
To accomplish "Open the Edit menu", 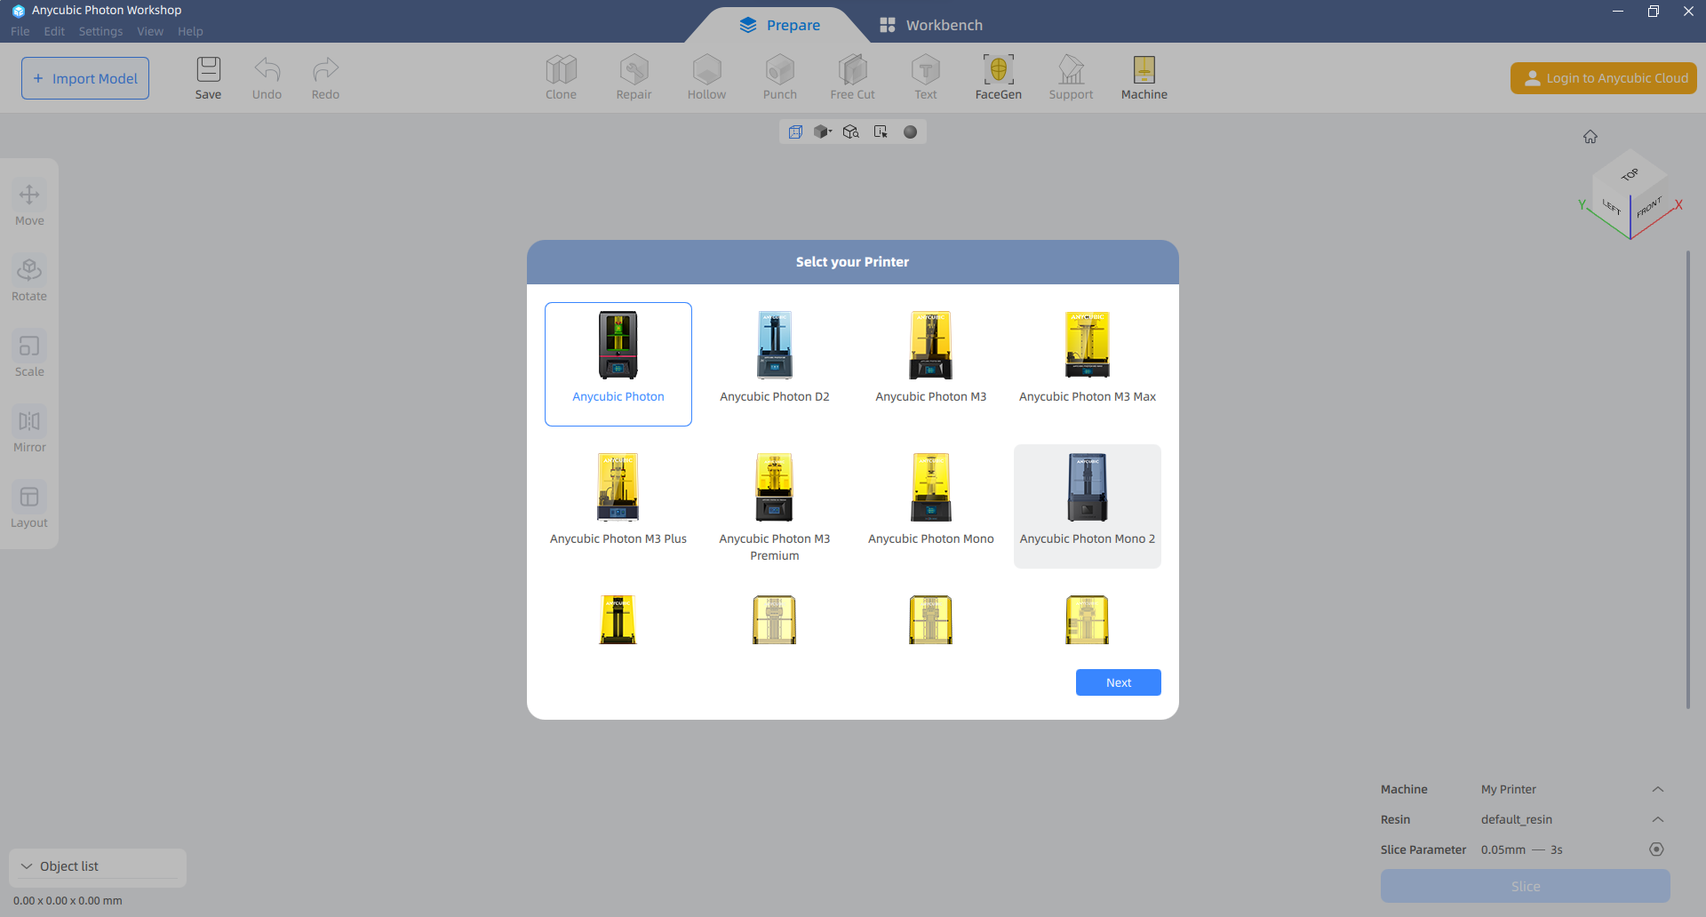I will pyautogui.click(x=54, y=31).
